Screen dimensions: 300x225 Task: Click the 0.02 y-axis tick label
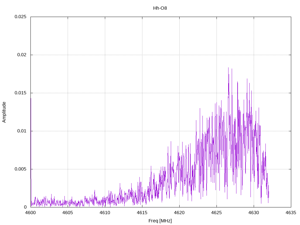[22, 55]
